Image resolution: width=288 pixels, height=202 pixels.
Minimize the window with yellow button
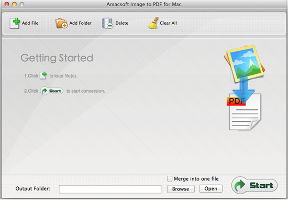point(14,4)
